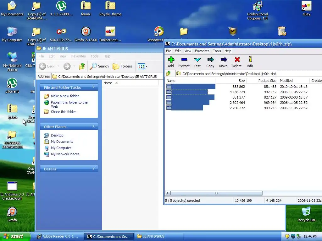The image size is (322, 241).
Task: Open My Network Places link in Other Places
Action: (x=65, y=154)
